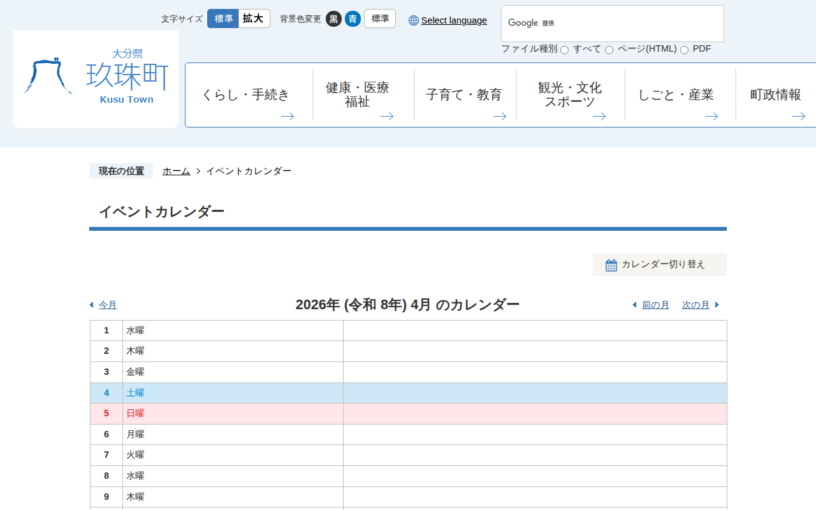The image size is (816, 510).
Task: Select the ページ(HTML) radio button
Action: (609, 50)
